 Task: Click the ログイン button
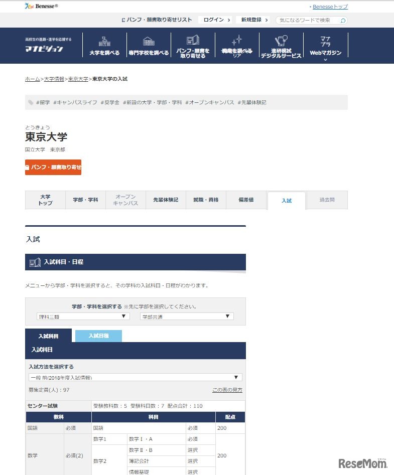click(x=216, y=20)
